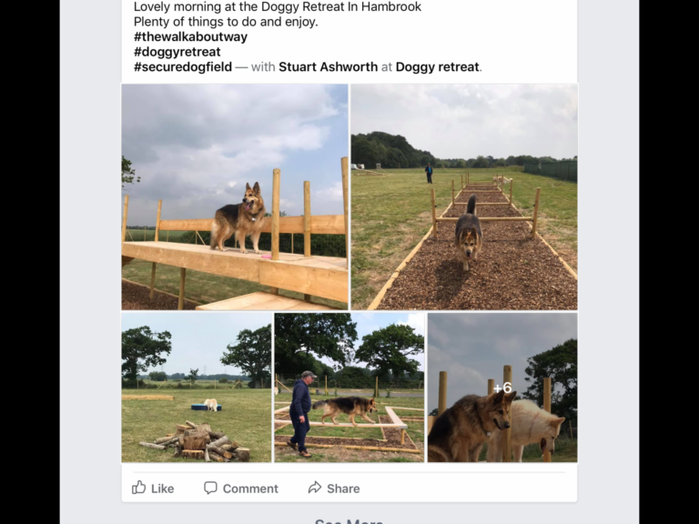This screenshot has width=699, height=524.
Task: Tap the +6 more photos overlay
Action: 502,388
